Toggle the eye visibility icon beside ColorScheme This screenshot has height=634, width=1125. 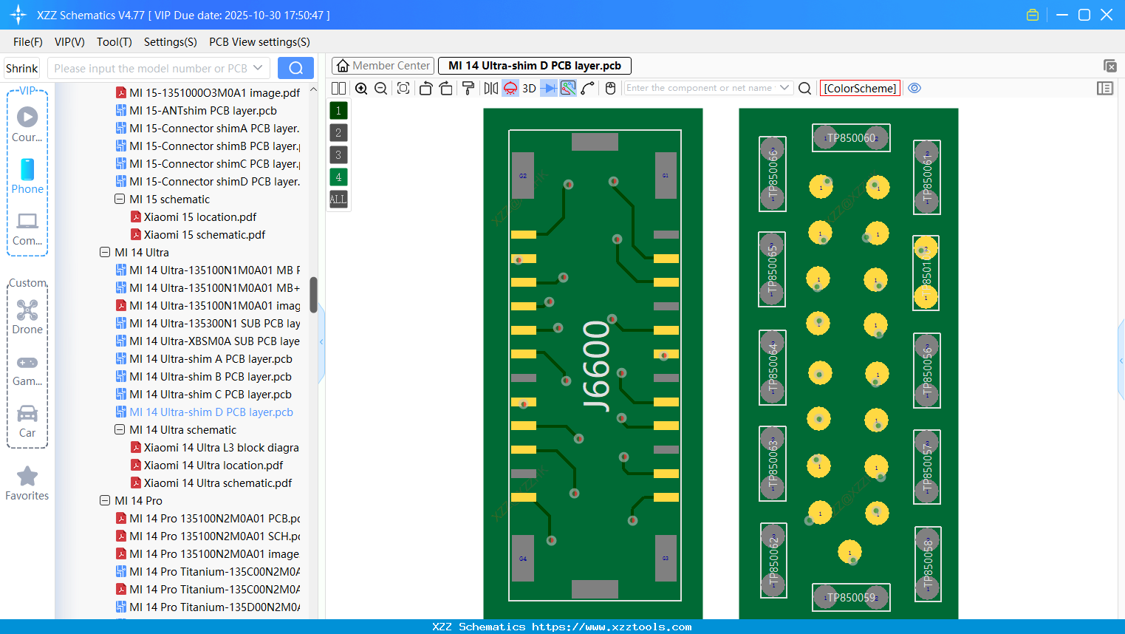914,88
